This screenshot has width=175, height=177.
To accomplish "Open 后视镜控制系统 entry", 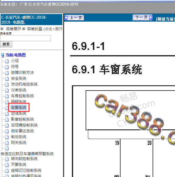I will click(24, 125).
